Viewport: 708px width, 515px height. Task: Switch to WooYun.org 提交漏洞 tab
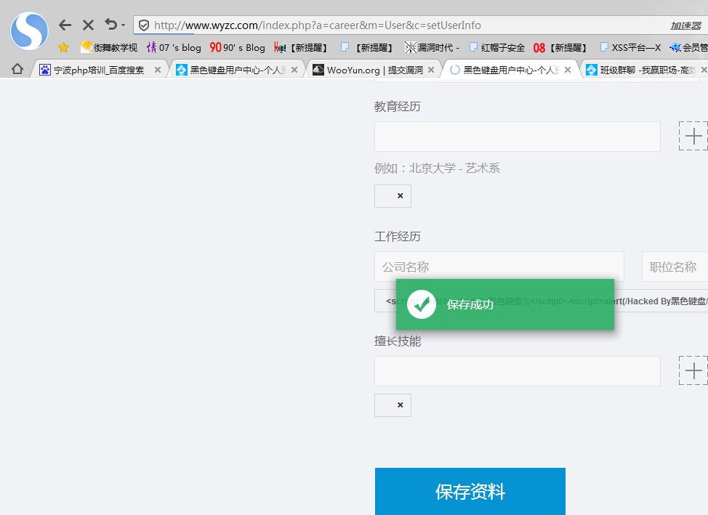[373, 70]
